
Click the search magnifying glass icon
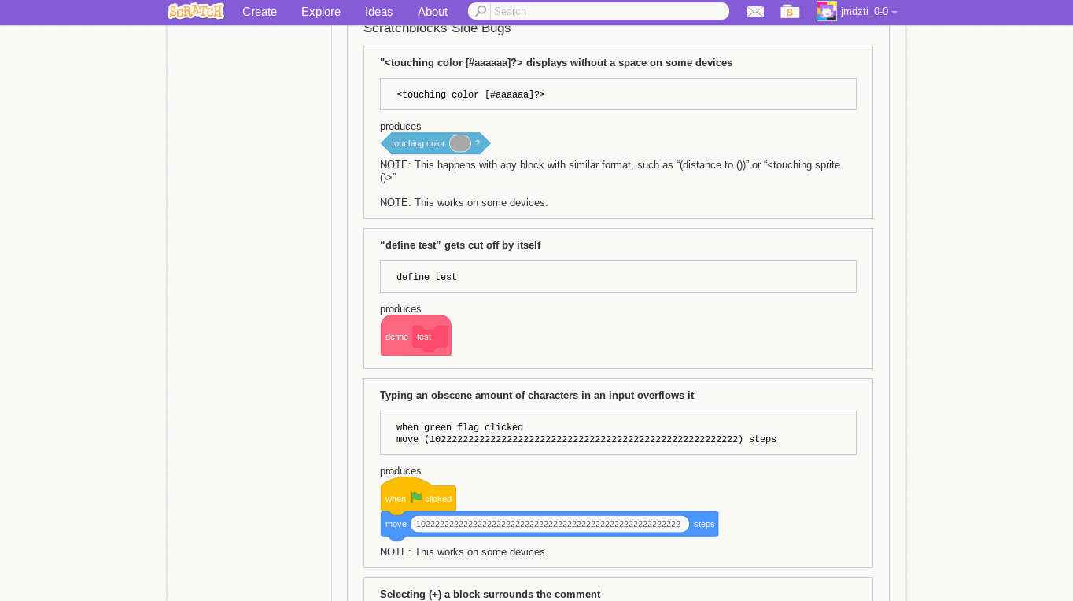tap(480, 11)
